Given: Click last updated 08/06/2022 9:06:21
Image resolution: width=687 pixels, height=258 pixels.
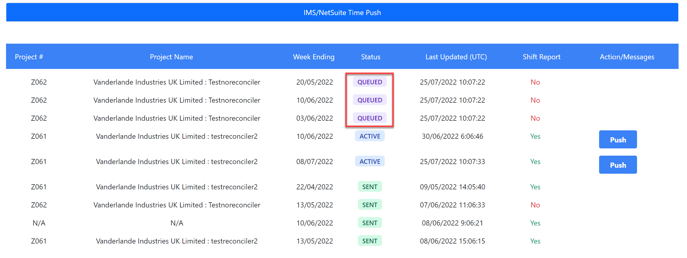Looking at the screenshot, I should [452, 223].
